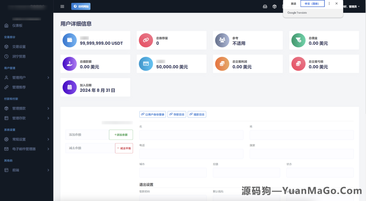Open the inbox tray icon in header
The height and width of the screenshot is (201, 366).
coord(265,6)
